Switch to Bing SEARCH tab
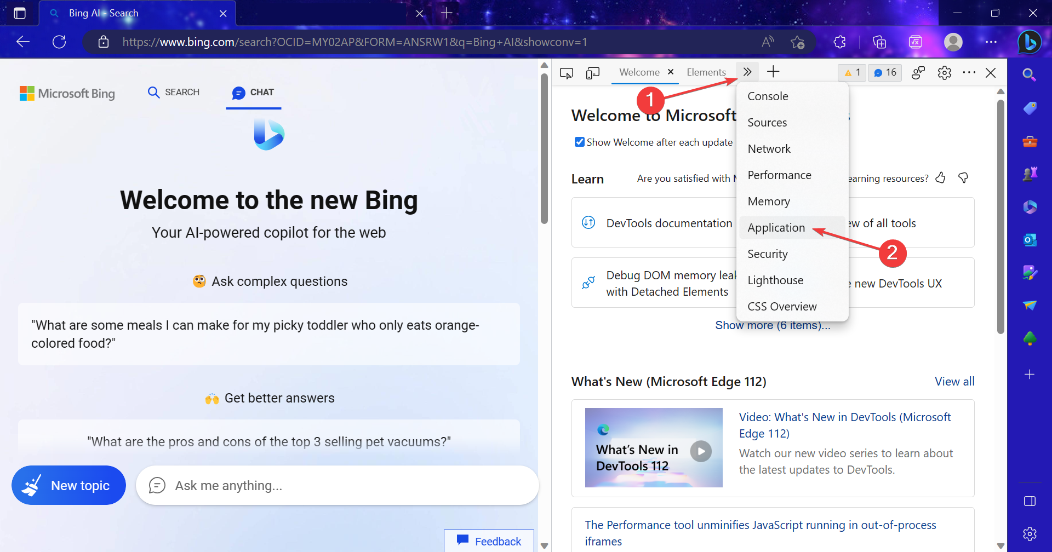The height and width of the screenshot is (552, 1052). pos(174,93)
